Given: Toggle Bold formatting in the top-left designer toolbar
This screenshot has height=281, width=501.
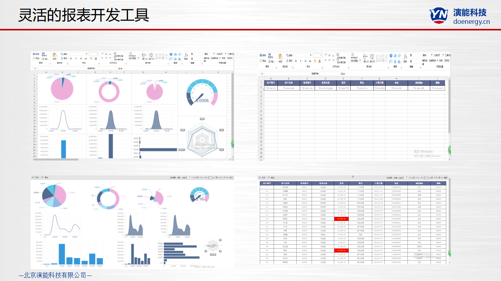Looking at the screenshot, I should 71,59.
